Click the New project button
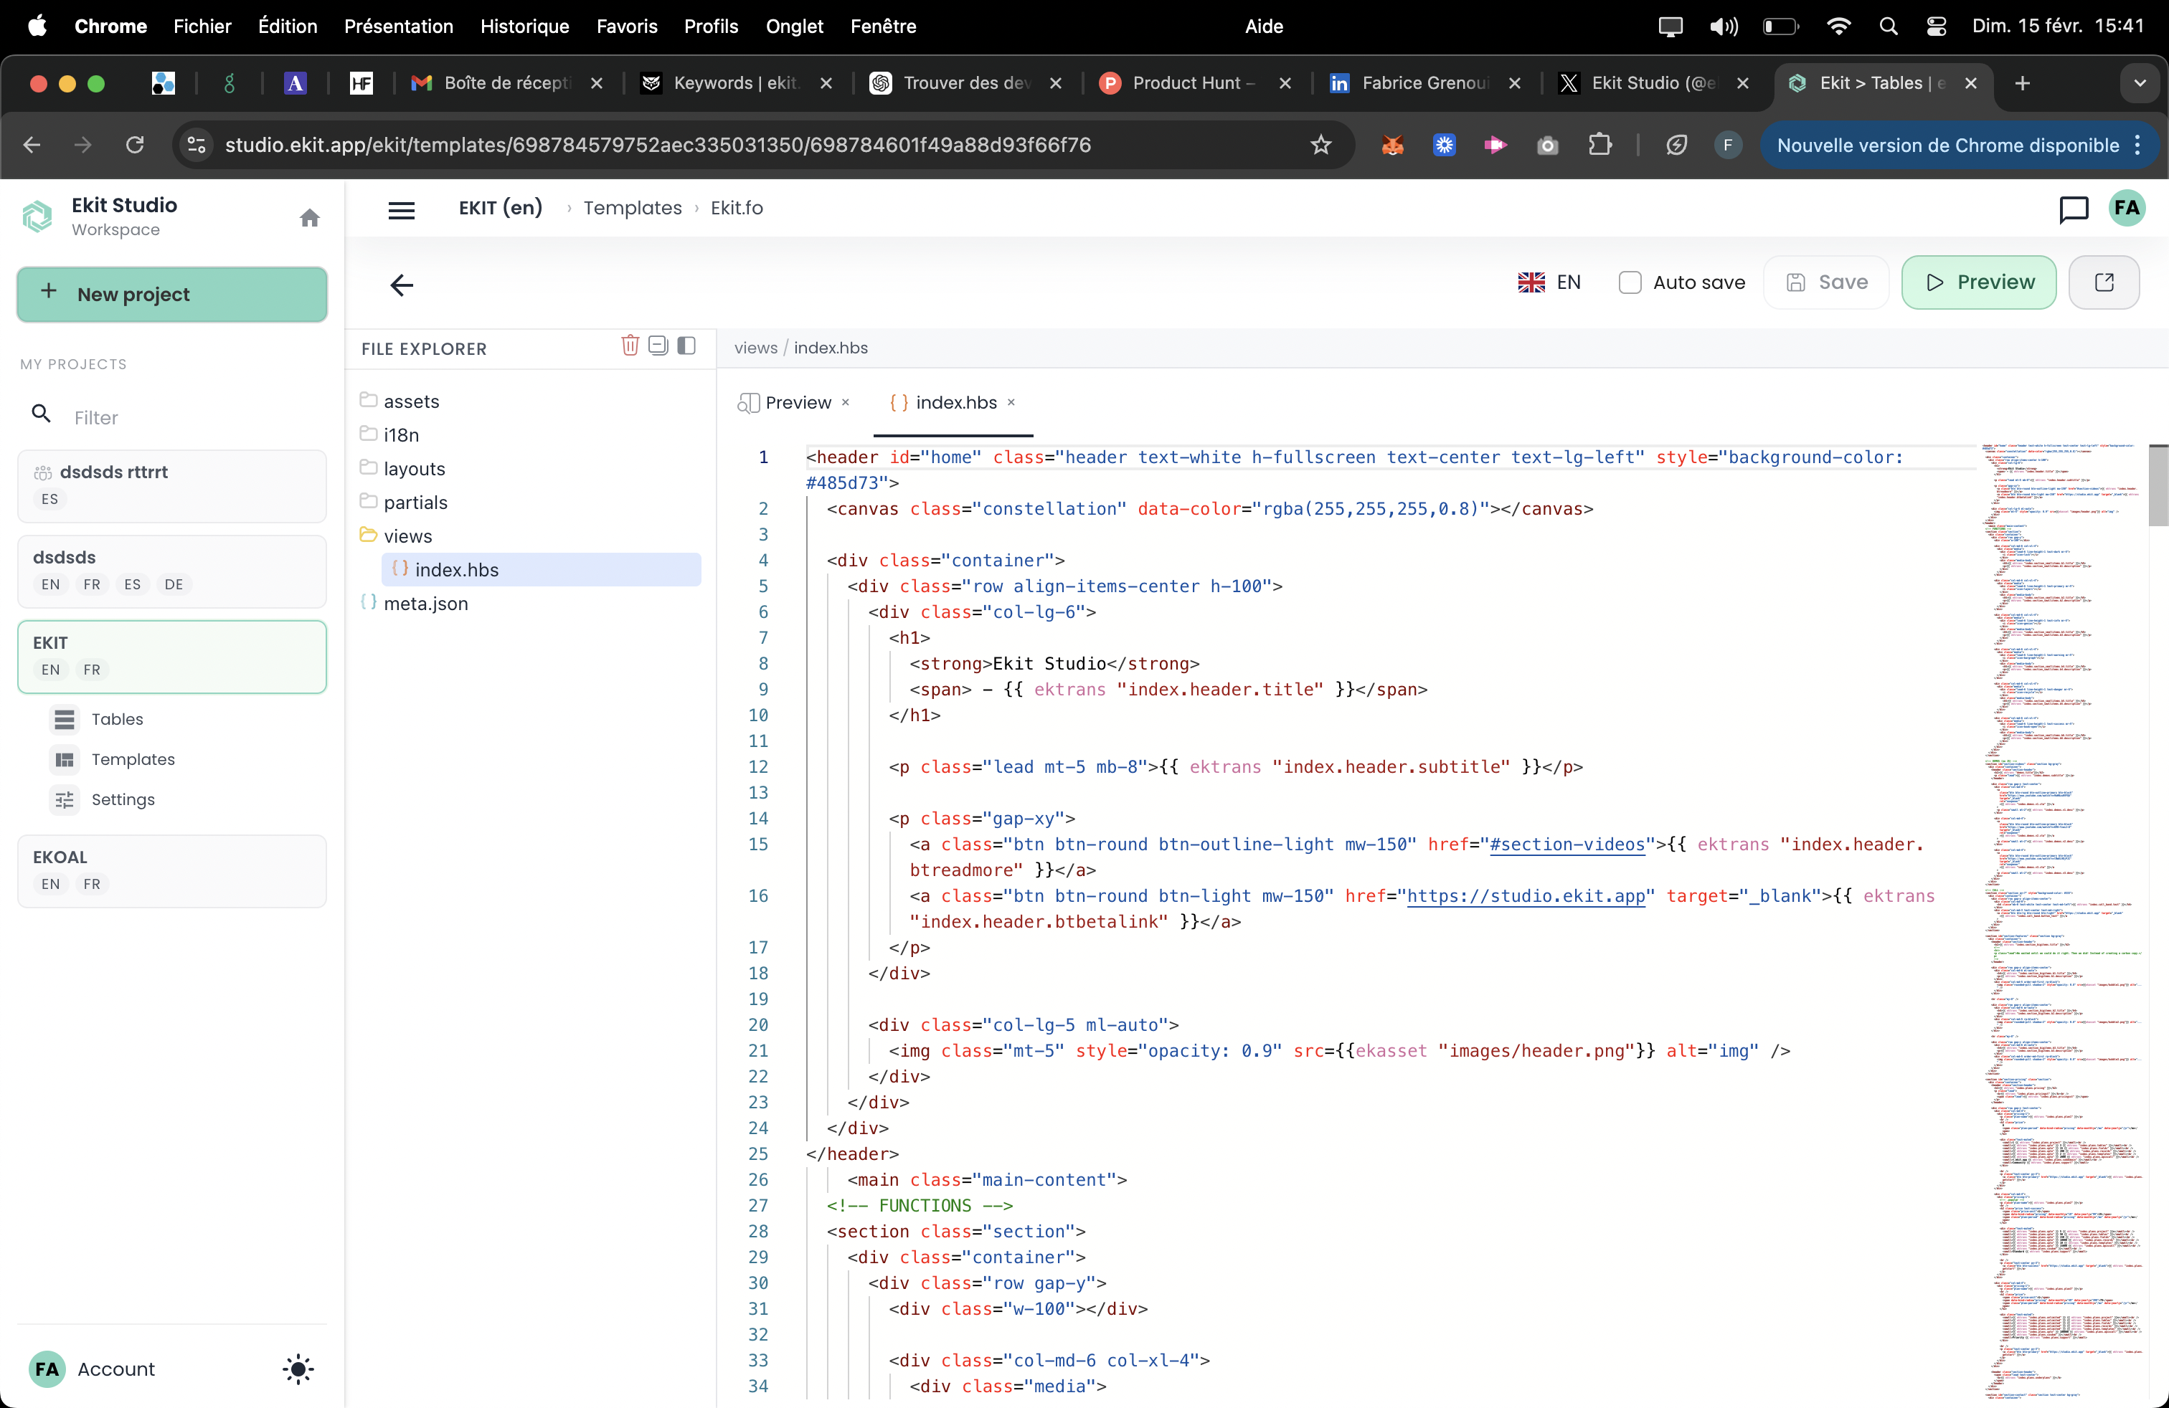This screenshot has width=2169, height=1408. coord(172,294)
